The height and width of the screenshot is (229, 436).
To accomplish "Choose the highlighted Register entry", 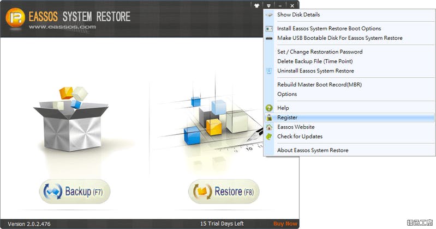I will (349, 117).
